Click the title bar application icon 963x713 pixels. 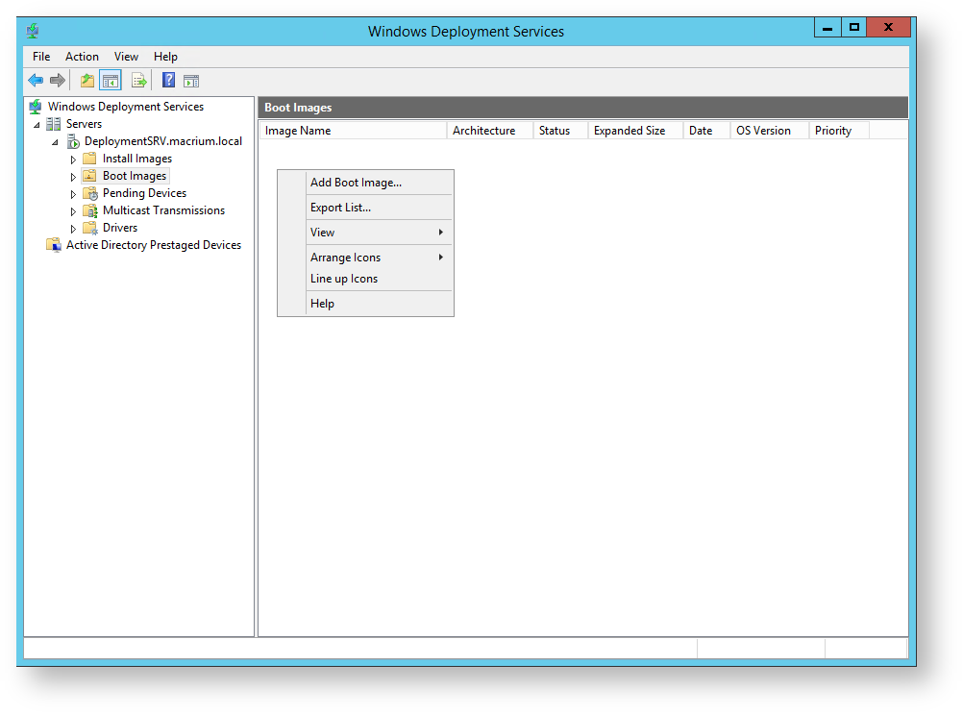[33, 31]
